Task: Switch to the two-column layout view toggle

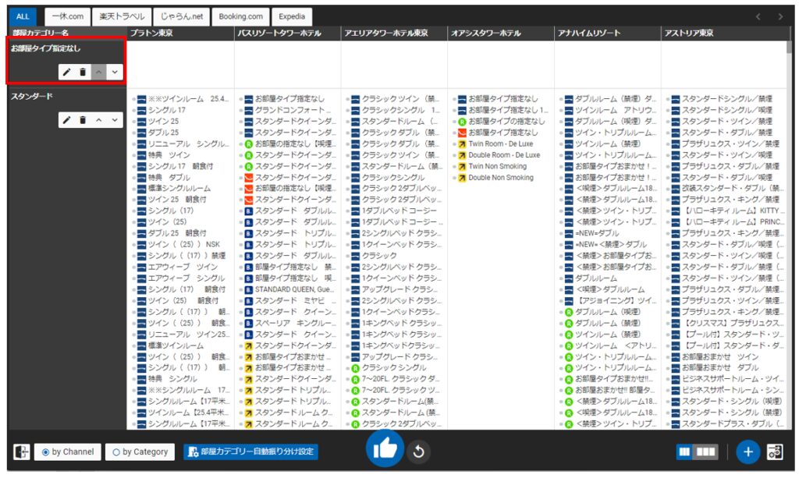Action: [x=686, y=451]
